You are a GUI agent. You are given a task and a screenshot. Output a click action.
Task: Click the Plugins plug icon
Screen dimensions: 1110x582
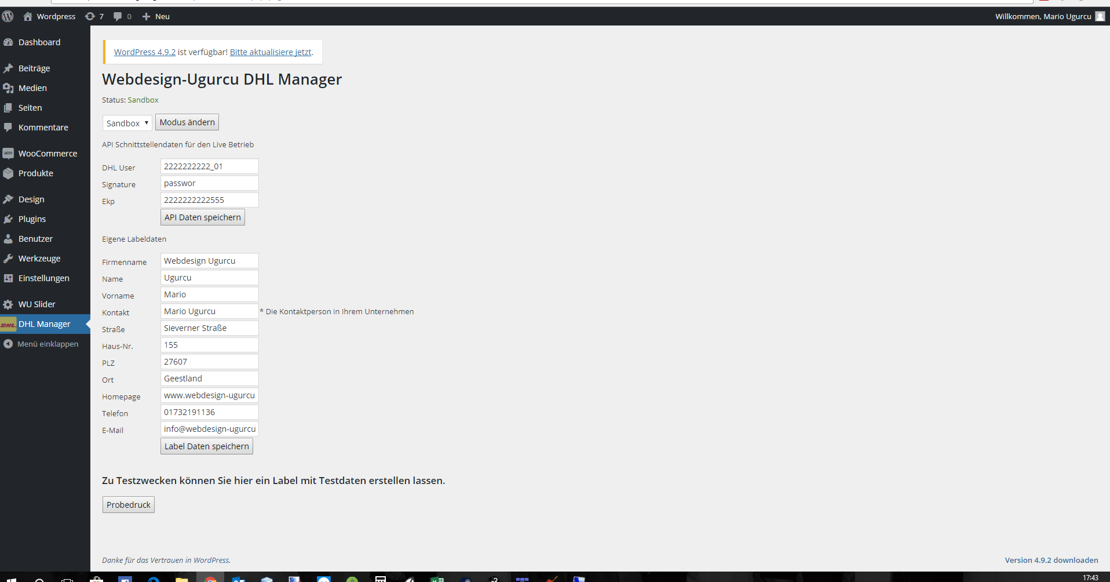pos(8,219)
